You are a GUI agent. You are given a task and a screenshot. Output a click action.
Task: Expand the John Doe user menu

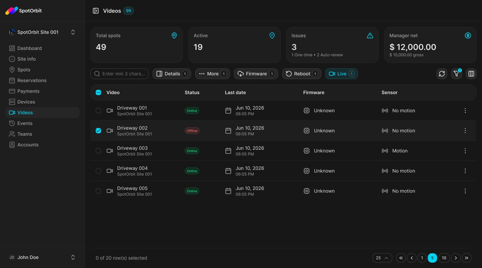[x=43, y=257]
